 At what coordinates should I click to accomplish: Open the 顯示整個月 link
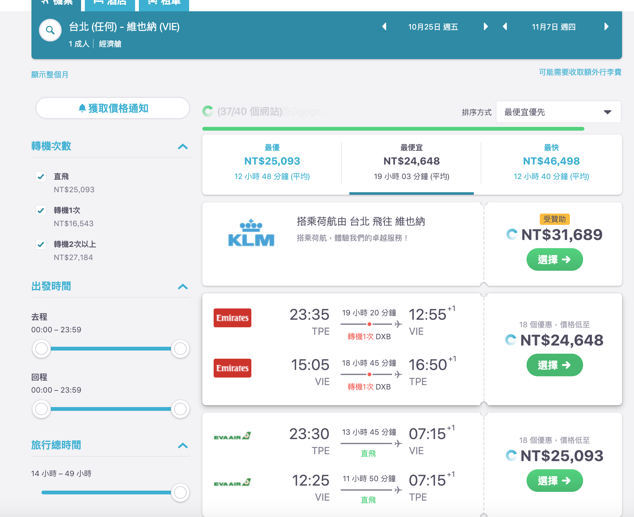[50, 75]
